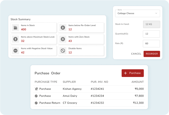Click the cart icon beside Kishan Agency purchase

tap(36, 89)
